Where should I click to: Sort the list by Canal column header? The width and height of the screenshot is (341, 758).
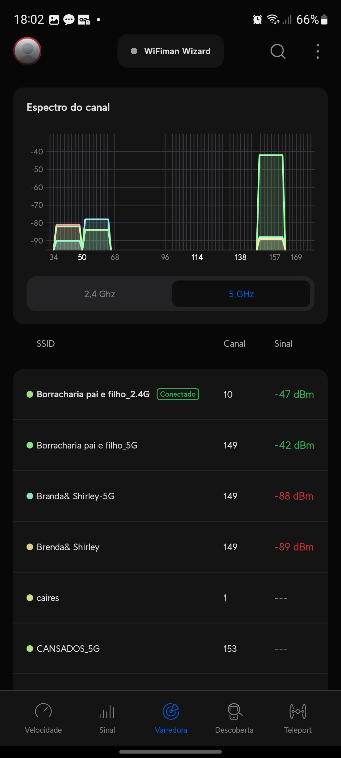point(234,344)
